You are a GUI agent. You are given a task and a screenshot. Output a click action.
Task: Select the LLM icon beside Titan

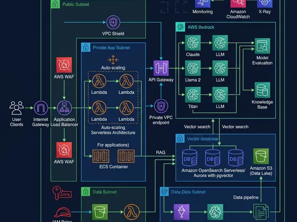point(220,95)
